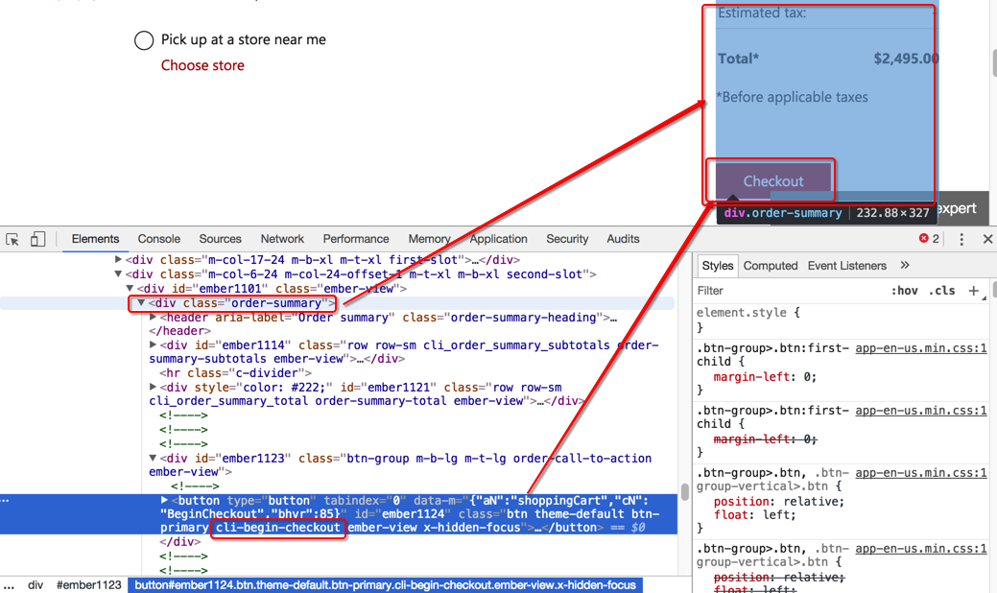Screen dimensions: 997x593
Task: Click the Elements panel vertical scrollbar
Action: coord(685,491)
